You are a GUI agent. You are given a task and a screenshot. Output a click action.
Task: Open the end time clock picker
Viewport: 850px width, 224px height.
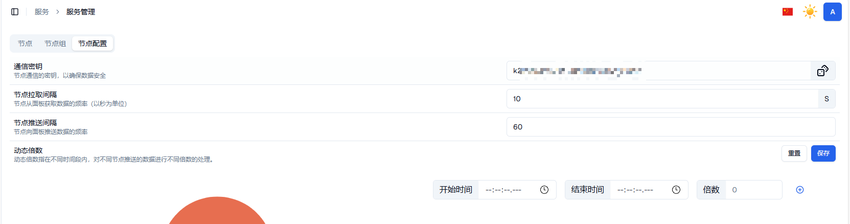coord(676,190)
